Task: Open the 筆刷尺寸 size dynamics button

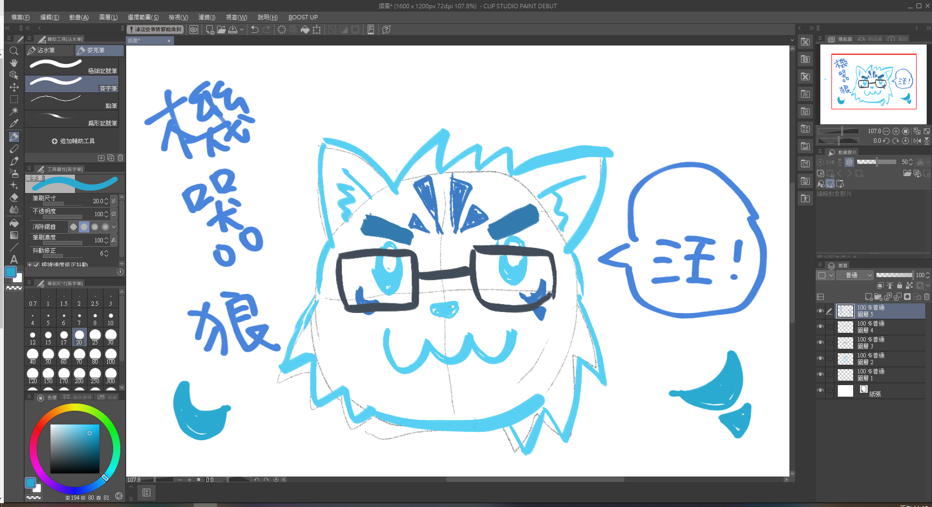Action: pyautogui.click(x=114, y=201)
